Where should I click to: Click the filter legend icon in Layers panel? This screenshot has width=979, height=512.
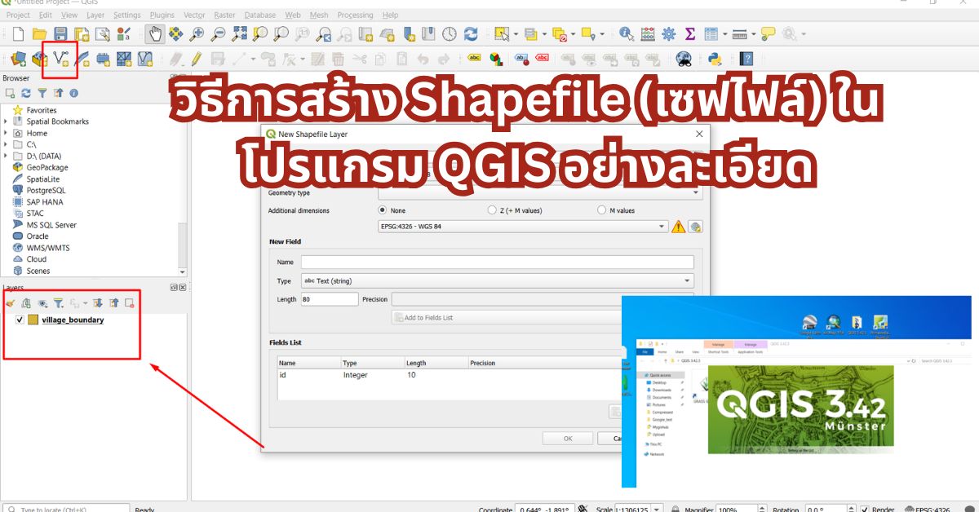pyautogui.click(x=59, y=302)
